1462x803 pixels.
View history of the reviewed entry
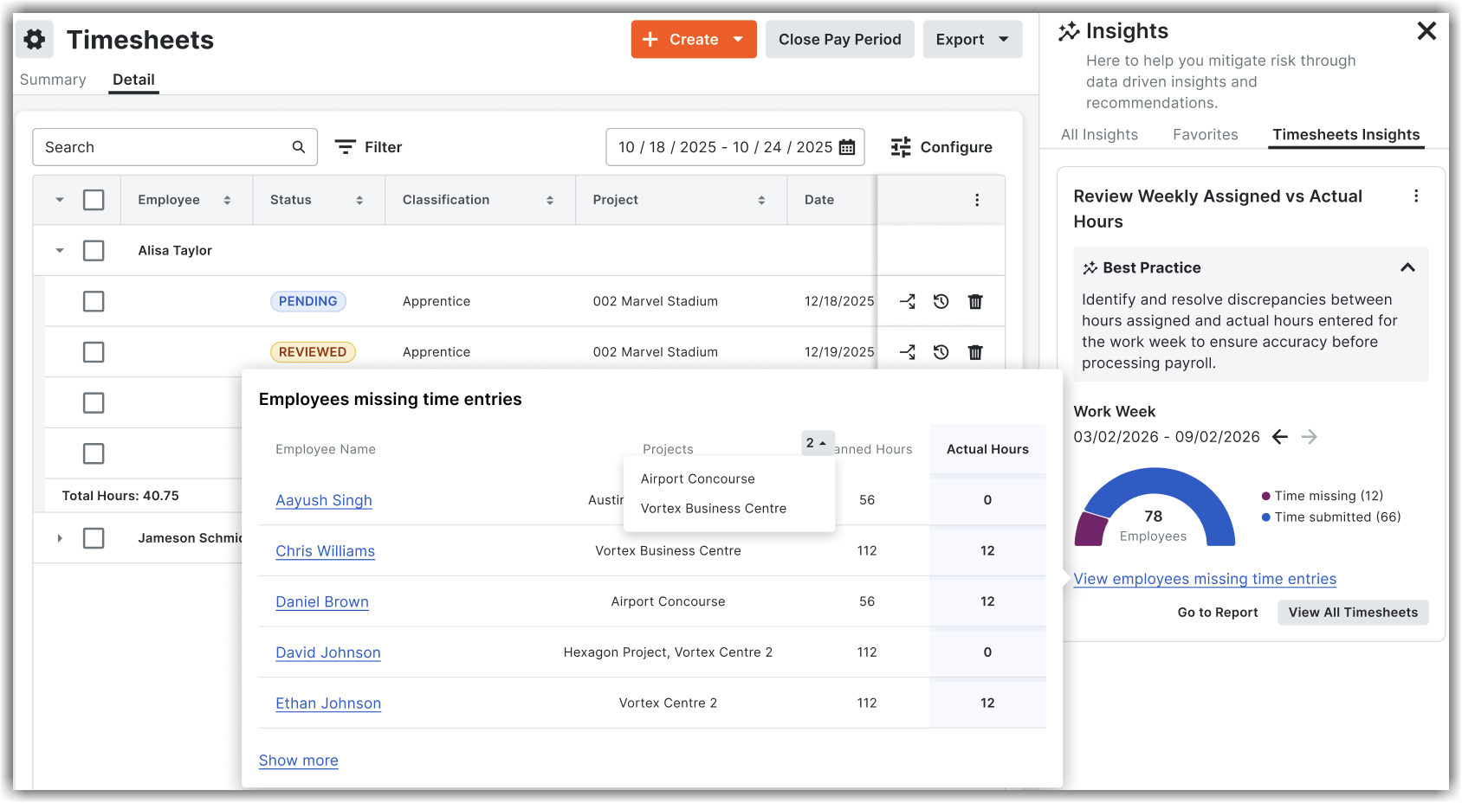(941, 352)
